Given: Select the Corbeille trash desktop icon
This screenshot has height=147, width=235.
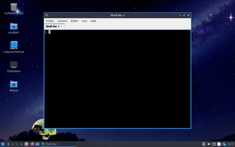Looking at the screenshot, I should click(14, 9).
